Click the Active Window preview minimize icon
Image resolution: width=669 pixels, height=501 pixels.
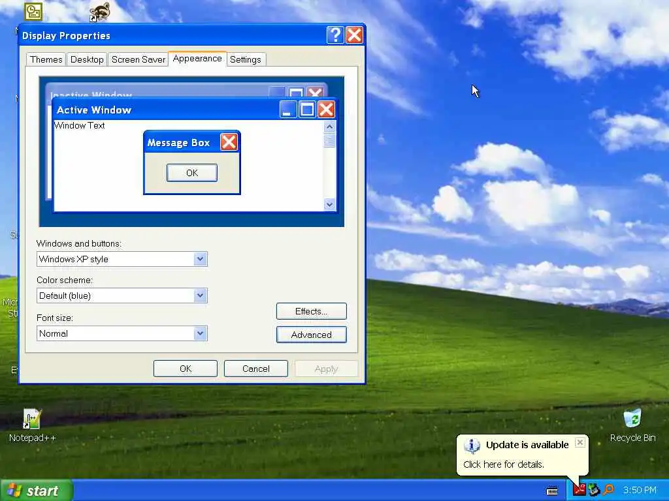pos(288,110)
